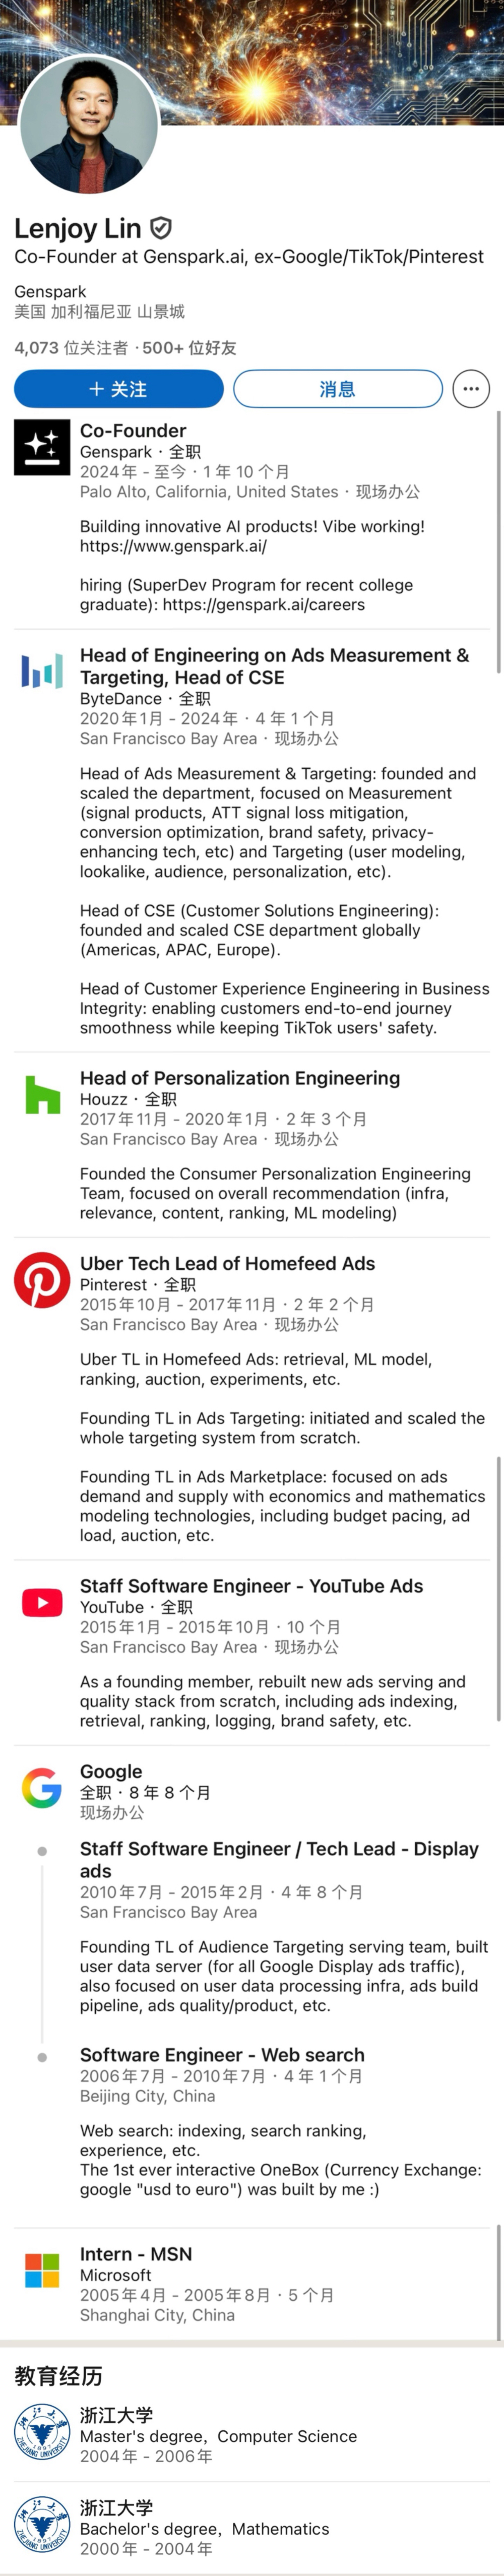Click the Houzz logo icon

(x=42, y=1094)
